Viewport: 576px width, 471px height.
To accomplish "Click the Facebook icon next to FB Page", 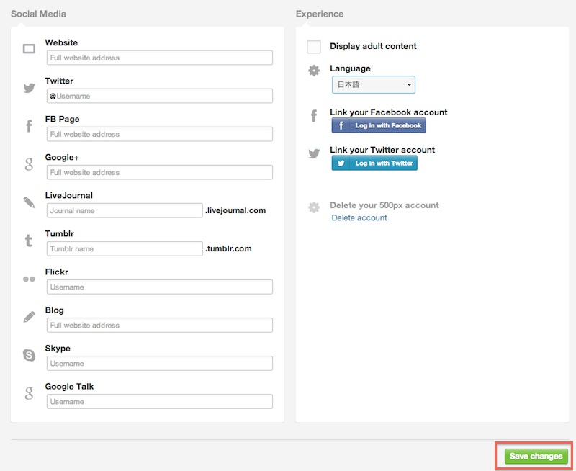I will 29,127.
